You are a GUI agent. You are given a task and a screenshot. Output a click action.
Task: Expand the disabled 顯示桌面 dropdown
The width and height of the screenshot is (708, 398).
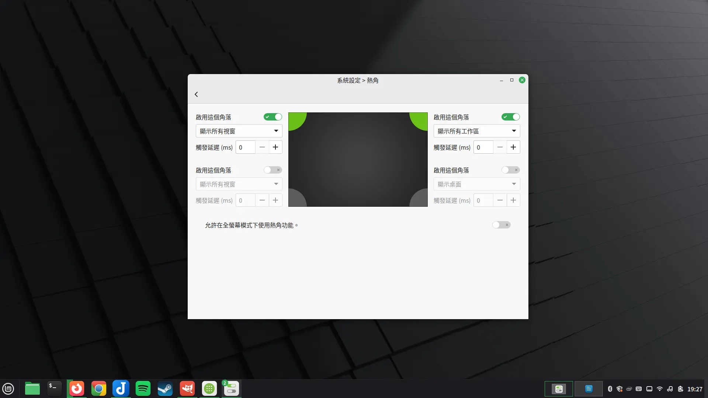pos(476,184)
